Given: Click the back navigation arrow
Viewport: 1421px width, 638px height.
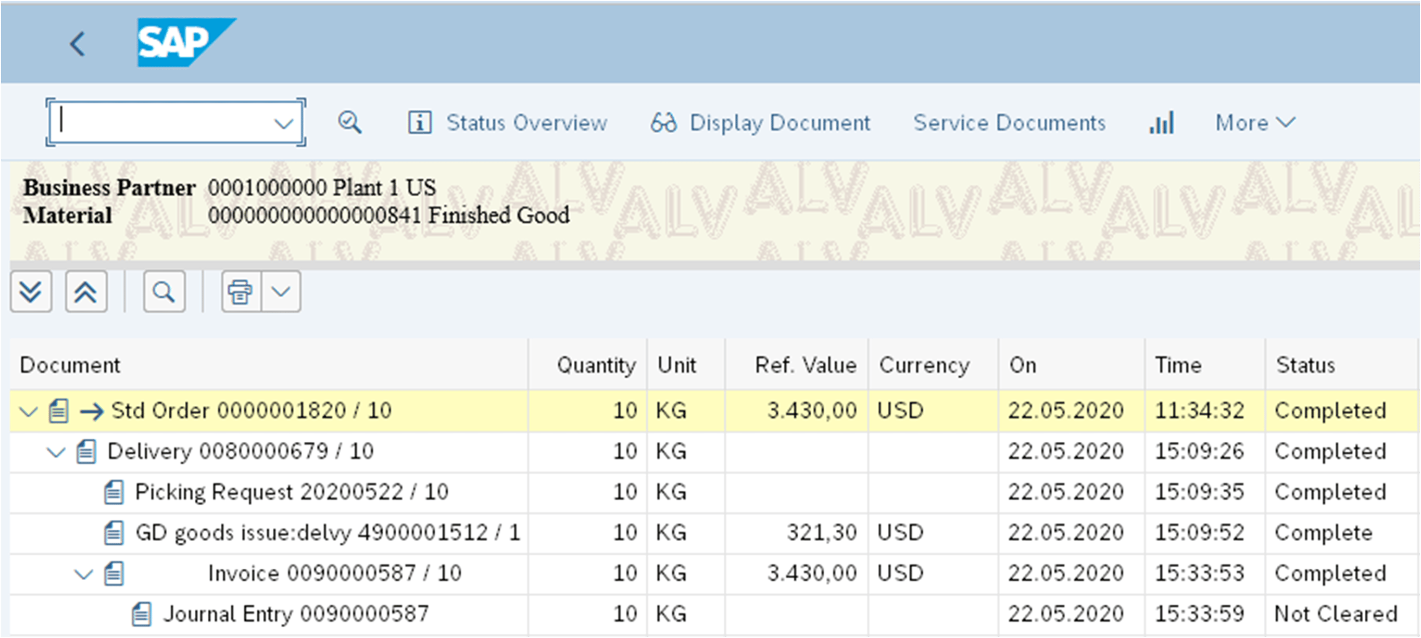Looking at the screenshot, I should point(78,44).
